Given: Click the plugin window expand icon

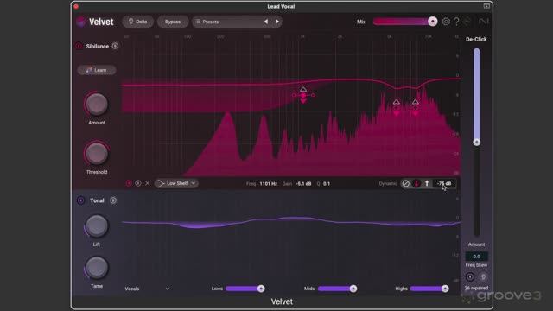Looking at the screenshot, I should click(x=486, y=6).
